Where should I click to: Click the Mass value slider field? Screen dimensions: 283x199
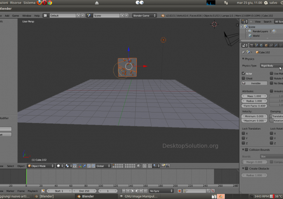coord(254,96)
